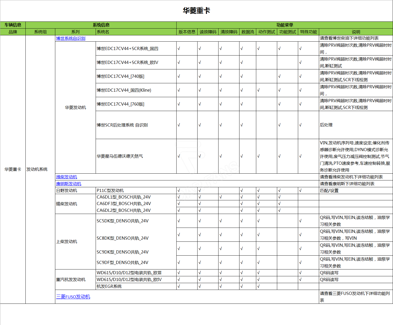Select cell SC8DK型_DENSO共轨_24V
The width and height of the screenshot is (393, 325).
pos(136,238)
